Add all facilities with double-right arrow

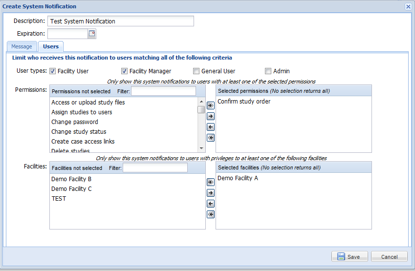210,182
